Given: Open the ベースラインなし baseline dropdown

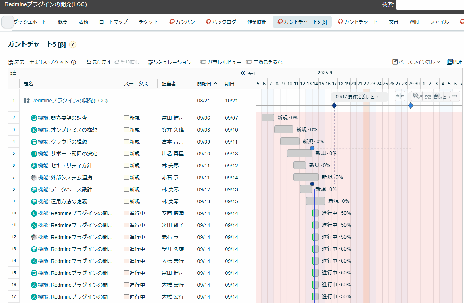Looking at the screenshot, I should pyautogui.click(x=417, y=62).
